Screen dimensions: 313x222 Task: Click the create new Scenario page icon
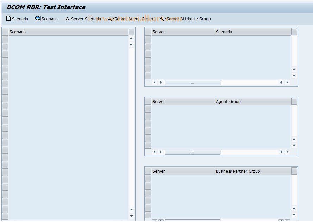[8, 19]
